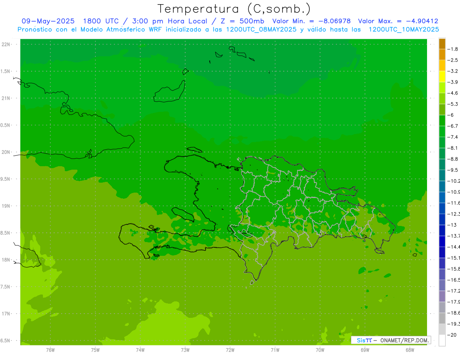Click the "1200UTC_08MAY2025" initialization timestamp
Screen dimensions: 460x355
coord(261,29)
